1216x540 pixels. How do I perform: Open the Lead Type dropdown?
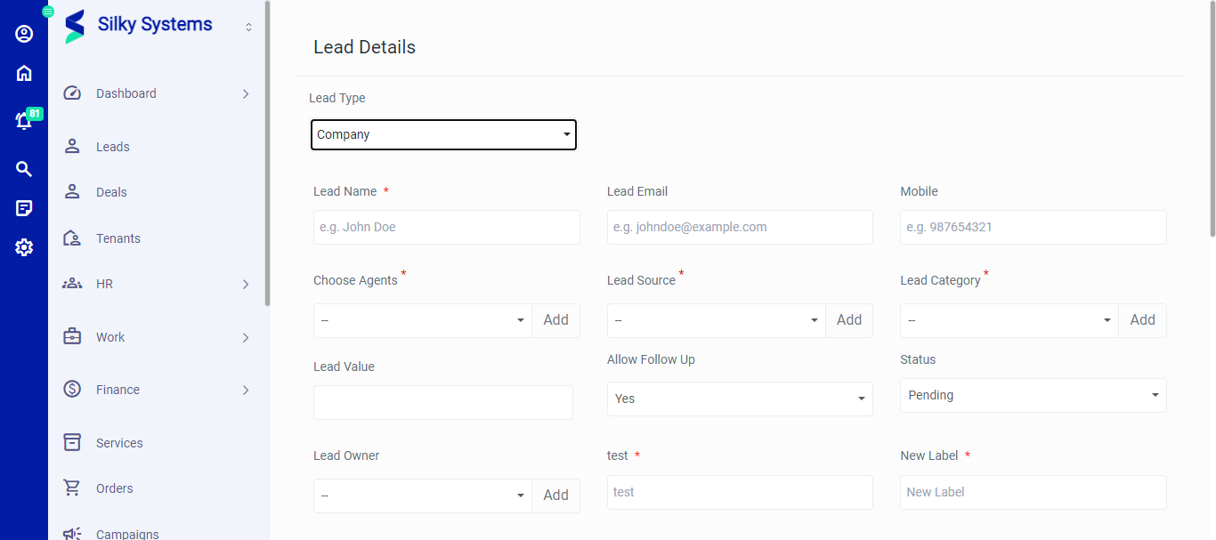[x=443, y=134]
